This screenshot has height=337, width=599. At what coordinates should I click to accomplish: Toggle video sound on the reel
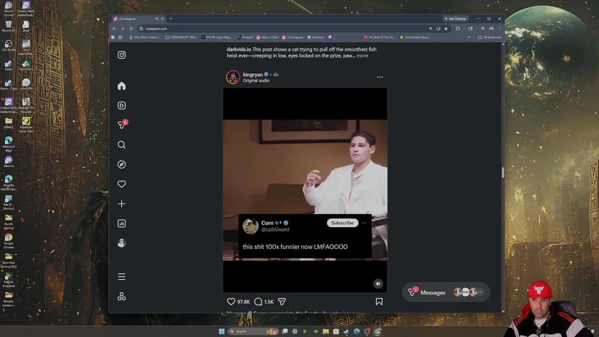coord(378,284)
